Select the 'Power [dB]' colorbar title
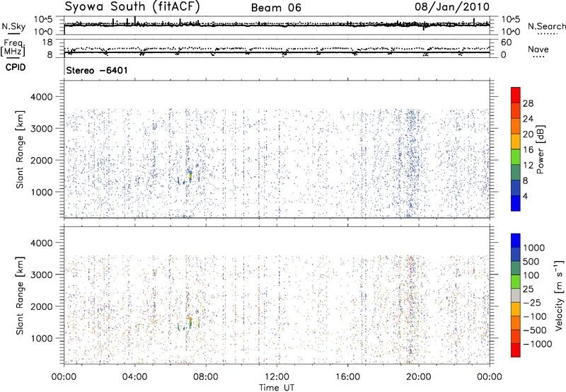 click(x=540, y=149)
